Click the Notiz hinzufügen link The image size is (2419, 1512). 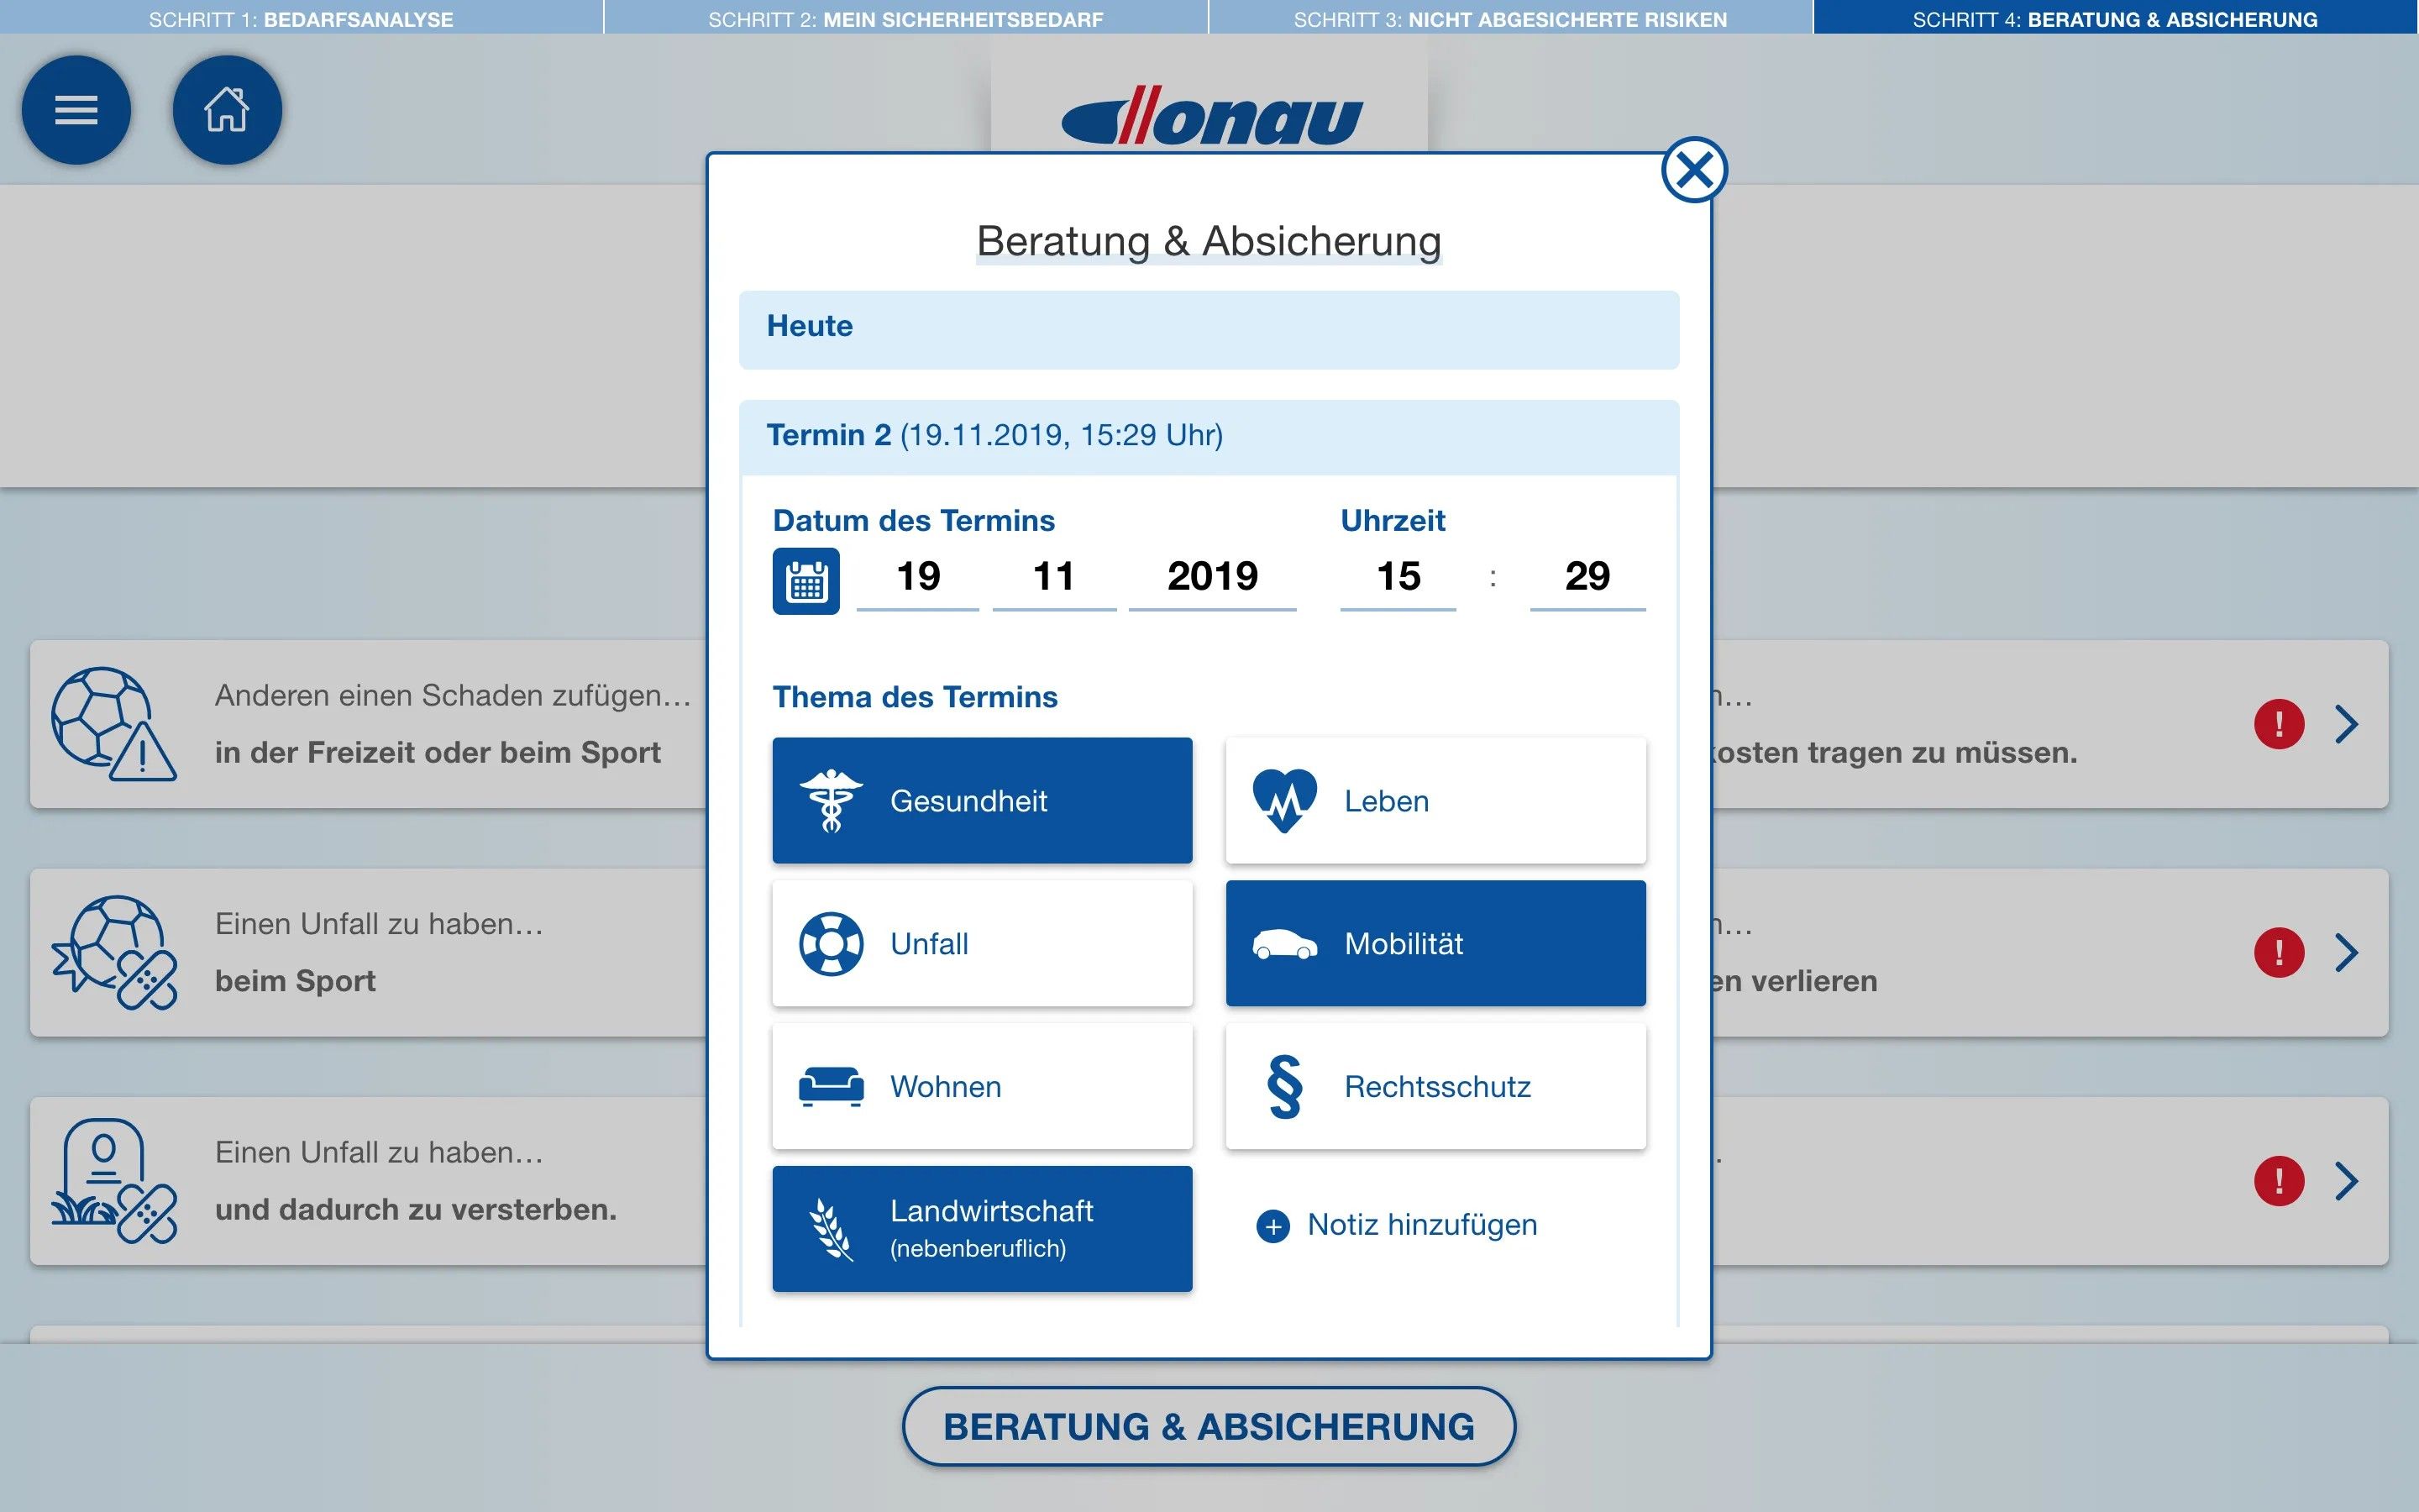tap(1421, 1225)
